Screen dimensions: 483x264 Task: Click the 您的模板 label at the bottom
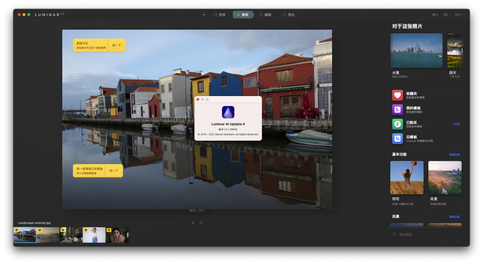pos(405,234)
